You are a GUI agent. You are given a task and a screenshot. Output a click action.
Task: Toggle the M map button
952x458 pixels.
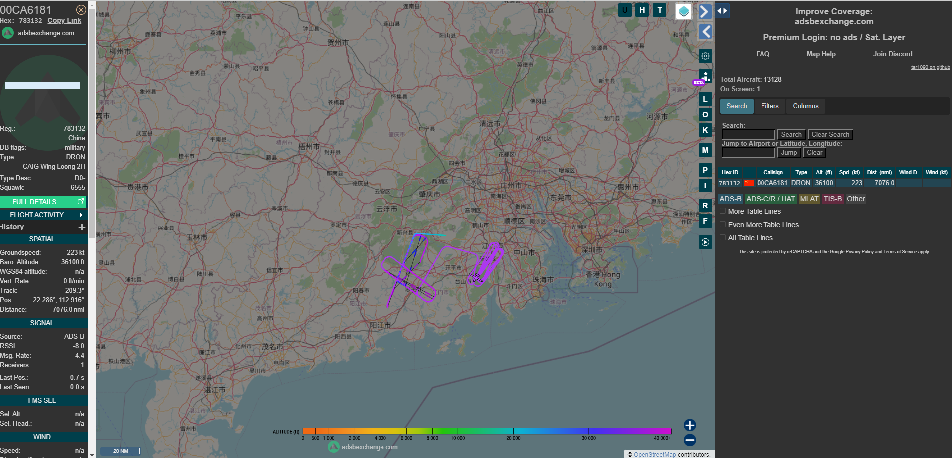(x=705, y=150)
